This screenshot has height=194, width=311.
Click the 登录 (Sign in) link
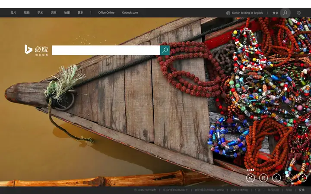click(275, 13)
